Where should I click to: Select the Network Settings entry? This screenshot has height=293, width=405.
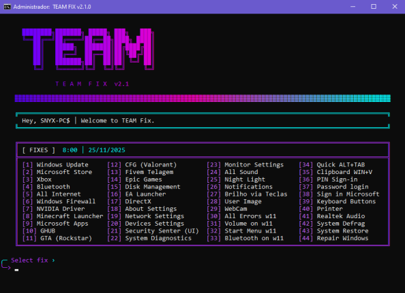146,216
